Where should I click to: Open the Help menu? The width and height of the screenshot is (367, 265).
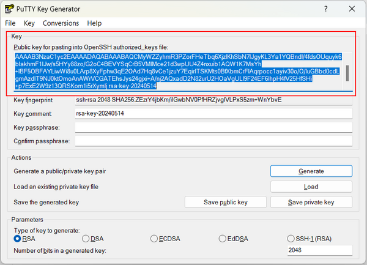[x=94, y=23]
